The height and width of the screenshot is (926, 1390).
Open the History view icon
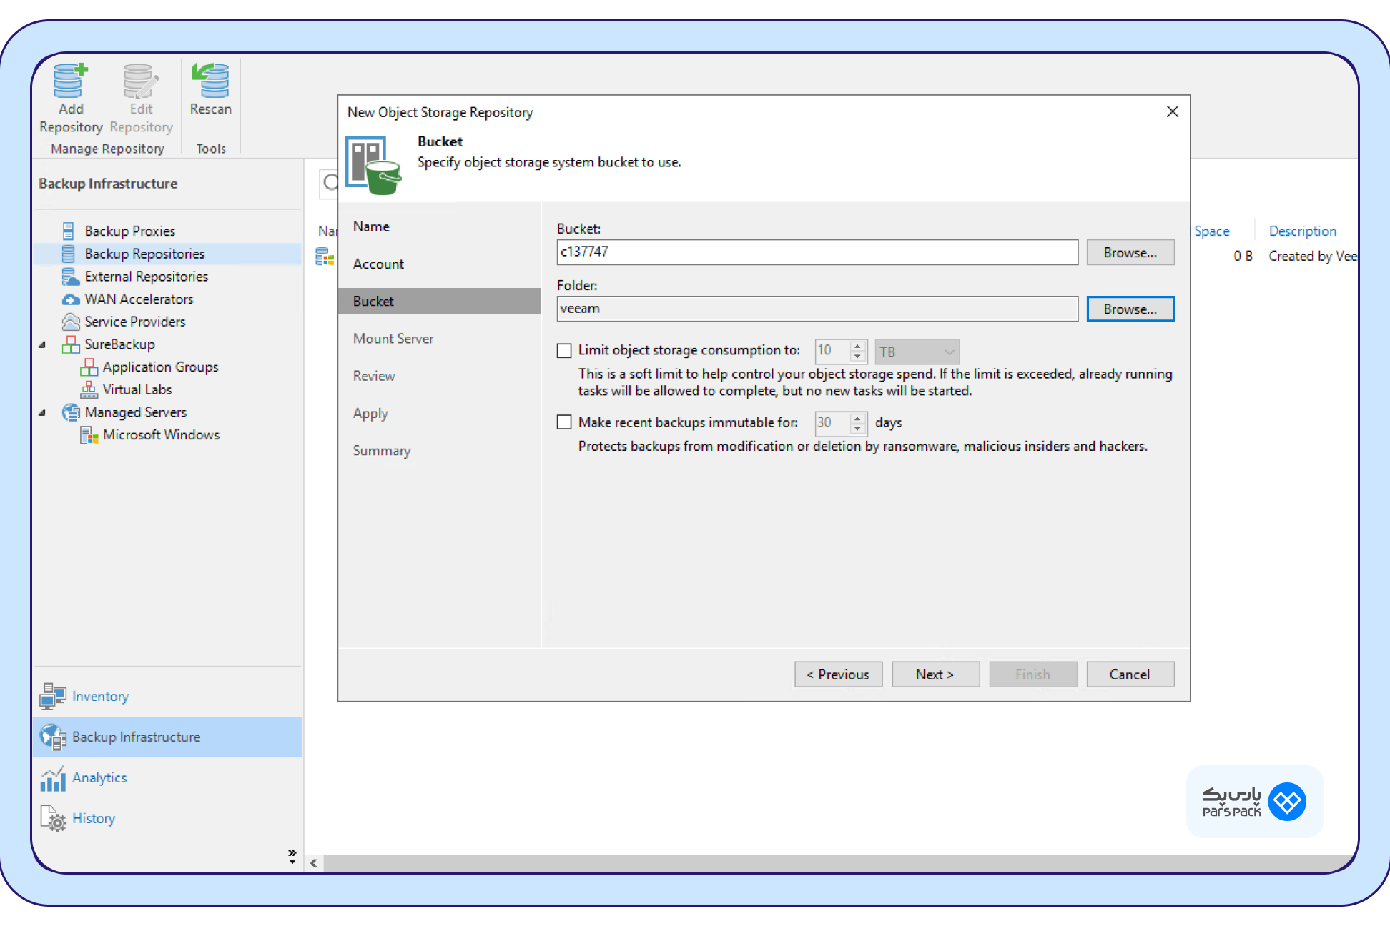point(53,818)
